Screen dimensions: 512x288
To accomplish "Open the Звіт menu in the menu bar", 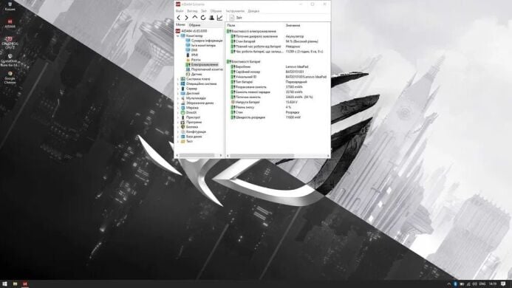I will click(204, 11).
